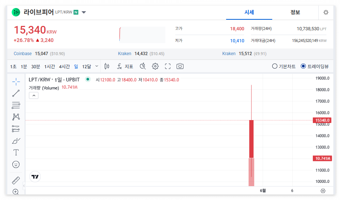The width and height of the screenshot is (341, 200).
Task: Select the 1분 timeframe
Action: [x=24, y=66]
